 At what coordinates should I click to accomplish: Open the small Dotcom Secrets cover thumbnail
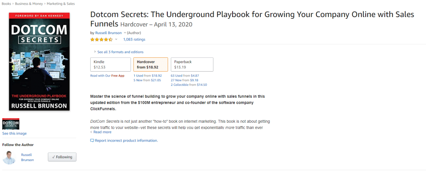[x=11, y=124]
